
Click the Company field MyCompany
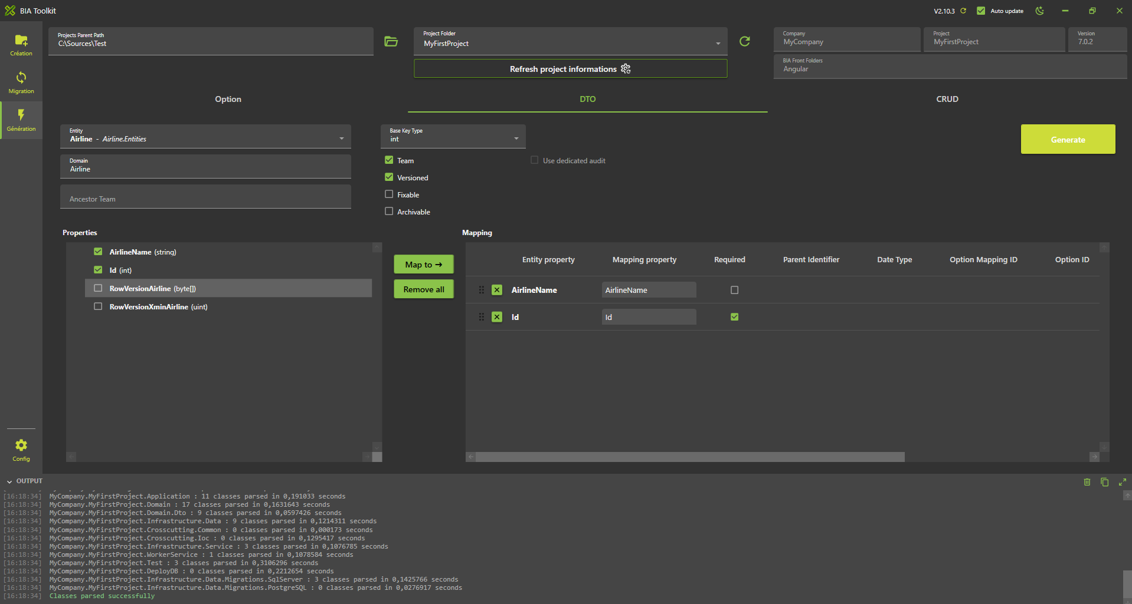pos(847,39)
